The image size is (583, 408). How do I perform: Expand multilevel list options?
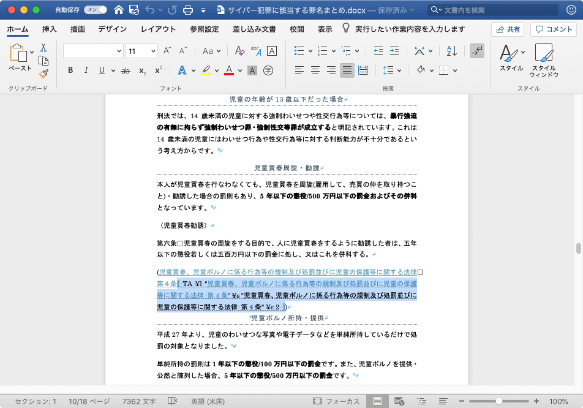click(x=357, y=51)
